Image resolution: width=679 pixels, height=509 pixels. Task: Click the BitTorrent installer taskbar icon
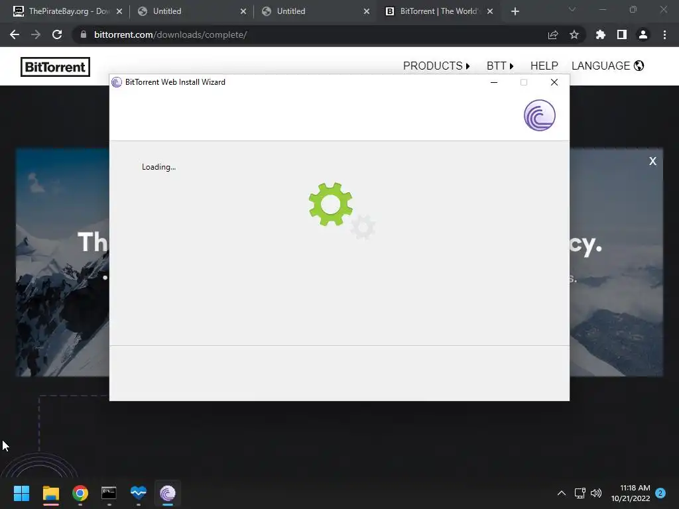[x=168, y=493]
